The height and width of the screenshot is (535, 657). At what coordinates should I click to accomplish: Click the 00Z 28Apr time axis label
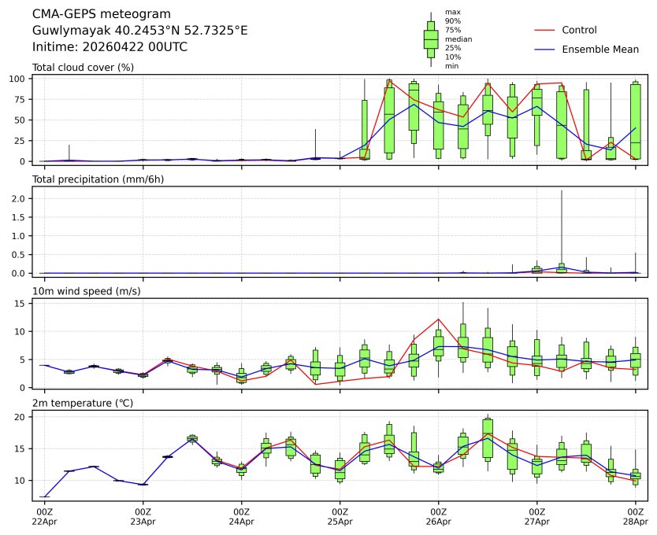(635, 517)
